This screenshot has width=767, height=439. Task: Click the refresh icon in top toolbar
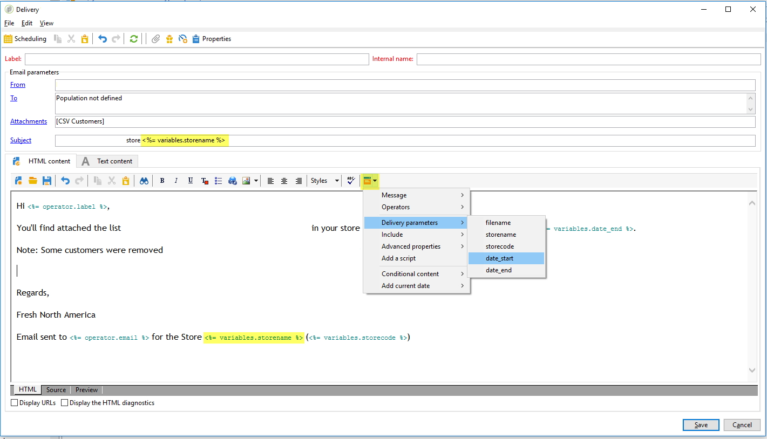[x=134, y=39]
